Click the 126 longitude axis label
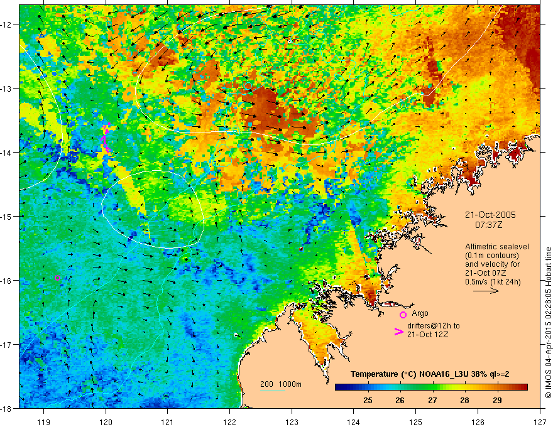The image size is (553, 427). (478, 422)
